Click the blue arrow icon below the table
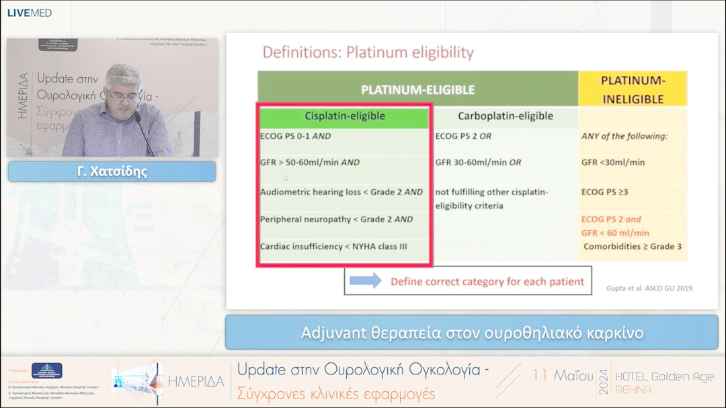 pos(365,281)
